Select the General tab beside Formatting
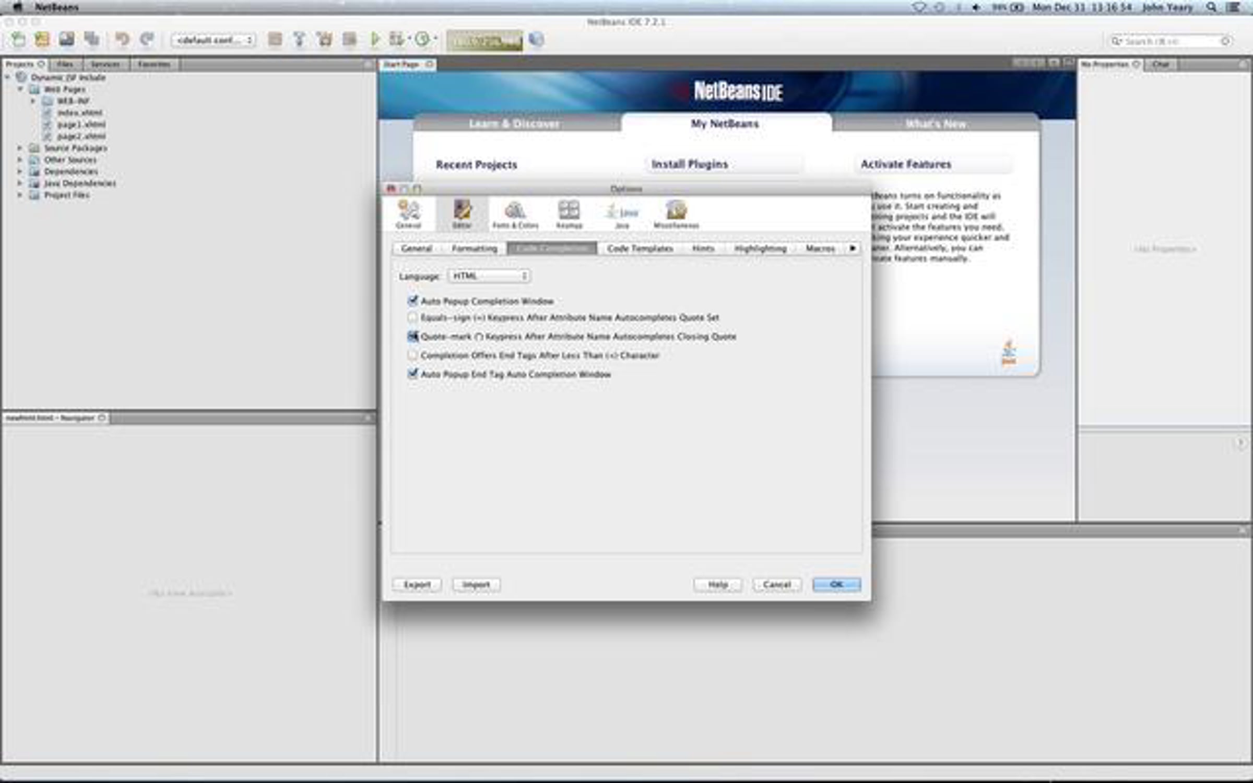 coord(417,248)
